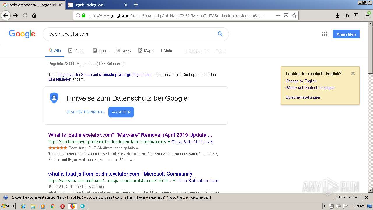Viewport: 373px width, 210px height.
Task: Open Einstellungen link in the tip text
Action: pos(60,79)
